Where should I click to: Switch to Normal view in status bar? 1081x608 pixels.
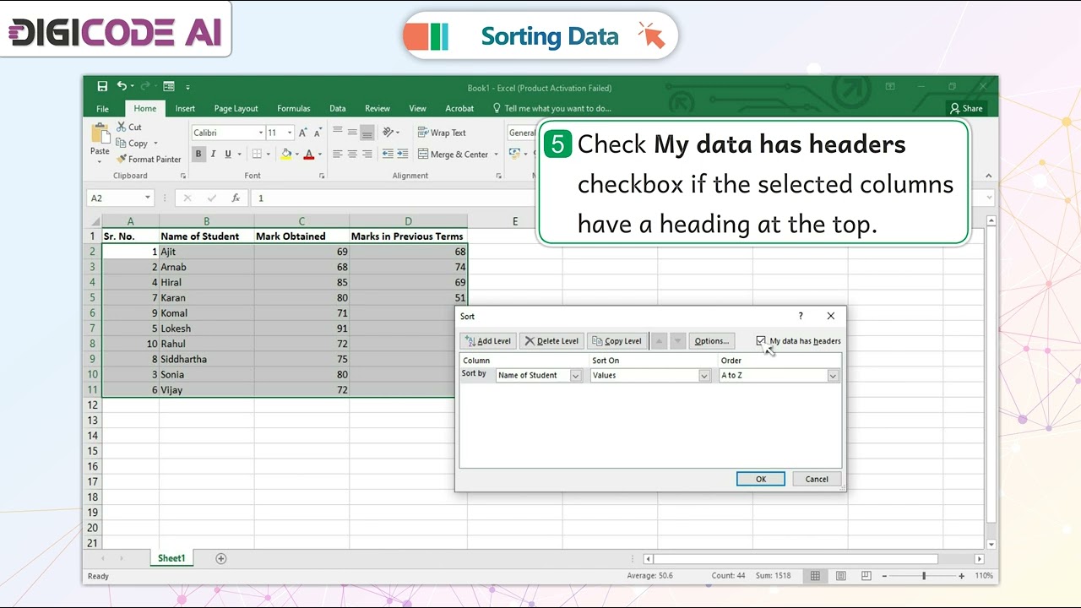click(x=815, y=576)
